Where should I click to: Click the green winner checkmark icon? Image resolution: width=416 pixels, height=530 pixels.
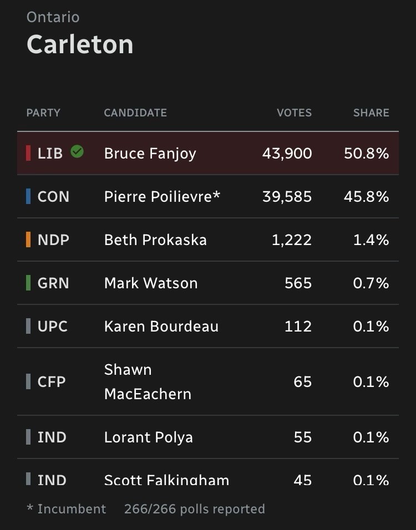[77, 151]
